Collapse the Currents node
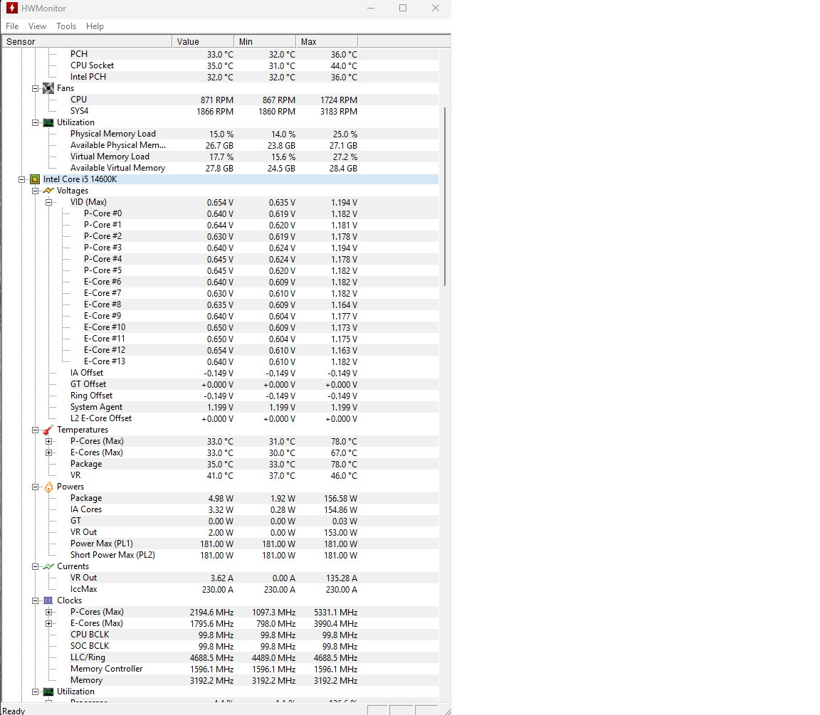The height and width of the screenshot is (715, 820). pyautogui.click(x=35, y=566)
